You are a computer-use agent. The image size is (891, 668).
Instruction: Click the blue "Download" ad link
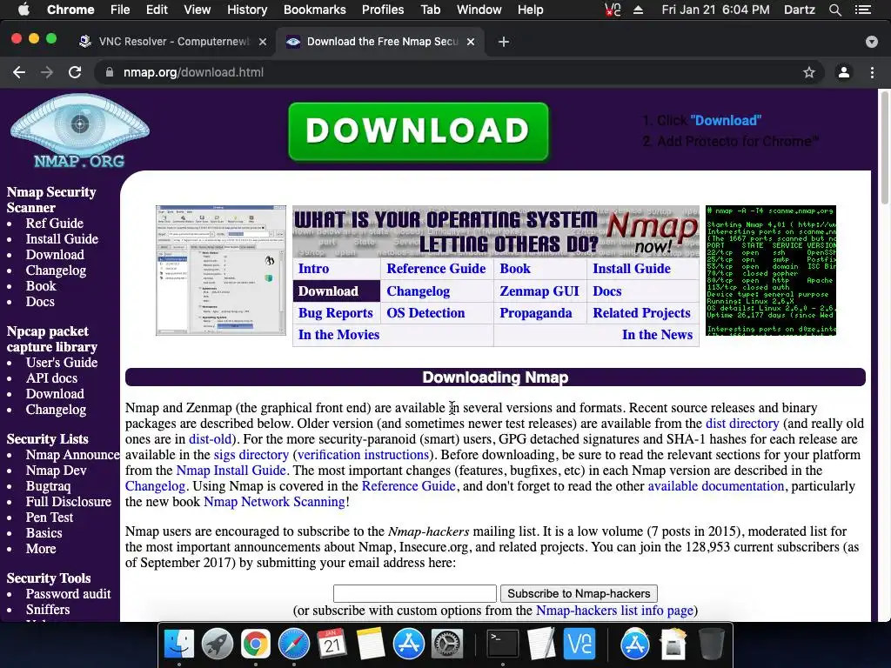coord(726,120)
